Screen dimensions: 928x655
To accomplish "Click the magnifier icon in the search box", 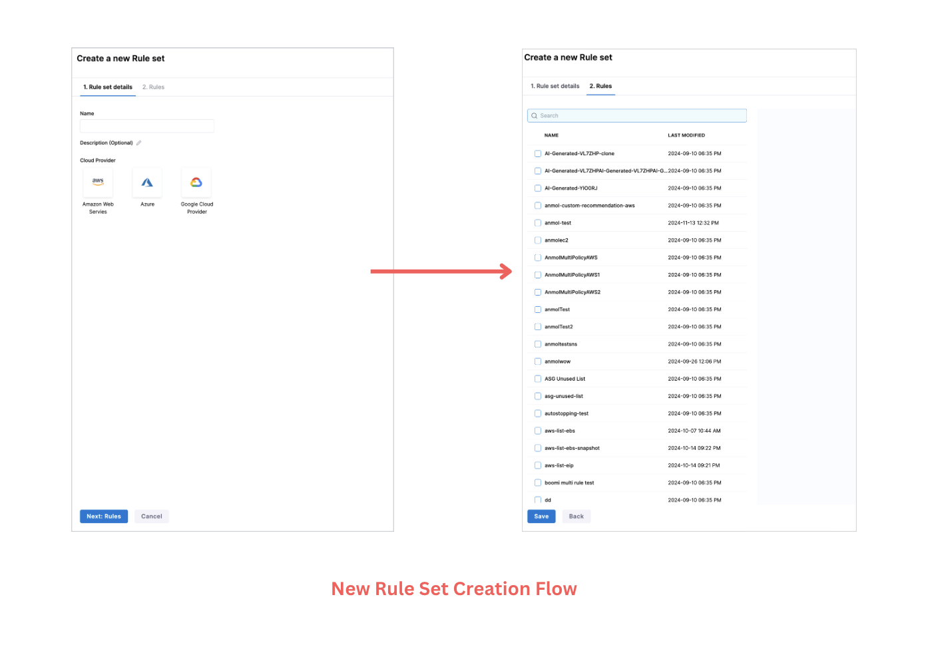I will coord(534,116).
